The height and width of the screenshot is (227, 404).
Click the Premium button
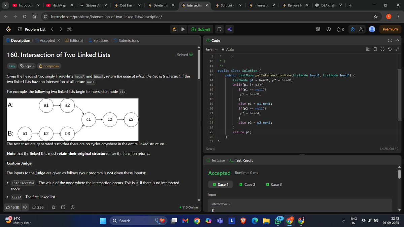click(x=390, y=29)
